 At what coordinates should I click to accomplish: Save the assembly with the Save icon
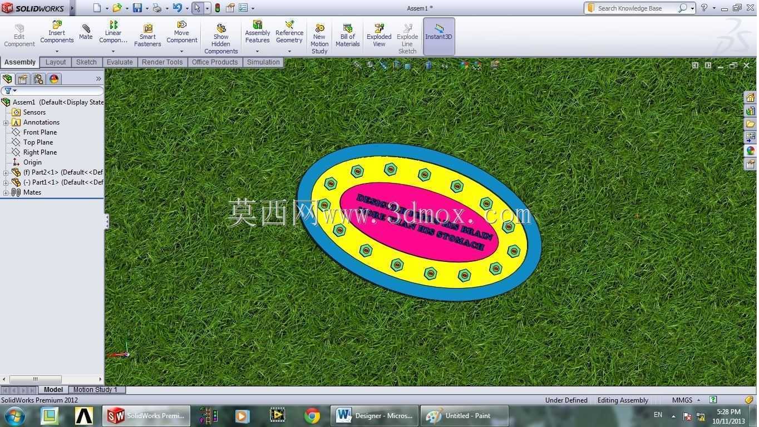click(x=137, y=8)
